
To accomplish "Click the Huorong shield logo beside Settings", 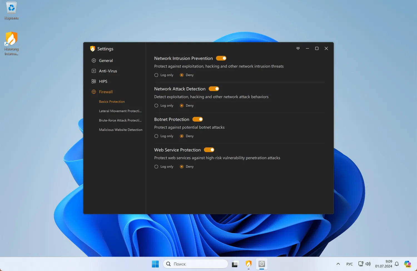I will click(x=93, y=49).
